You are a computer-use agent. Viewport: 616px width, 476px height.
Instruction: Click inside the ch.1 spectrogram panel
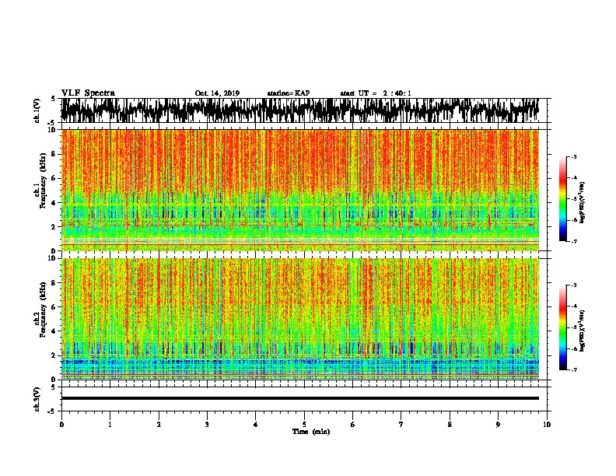[299, 190]
